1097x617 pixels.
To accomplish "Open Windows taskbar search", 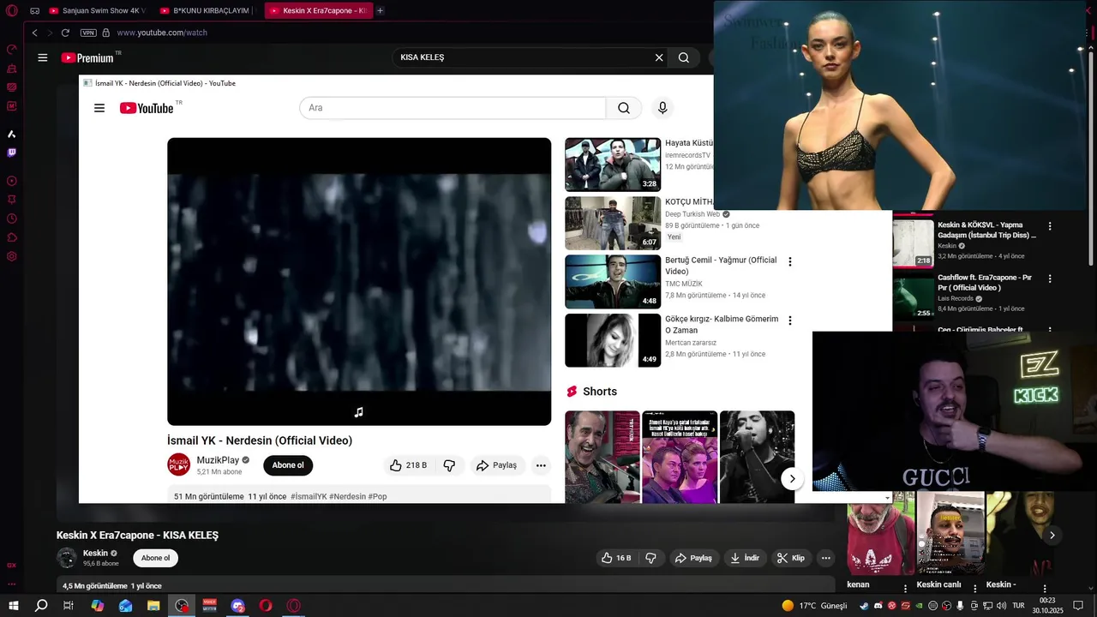I will point(41,606).
